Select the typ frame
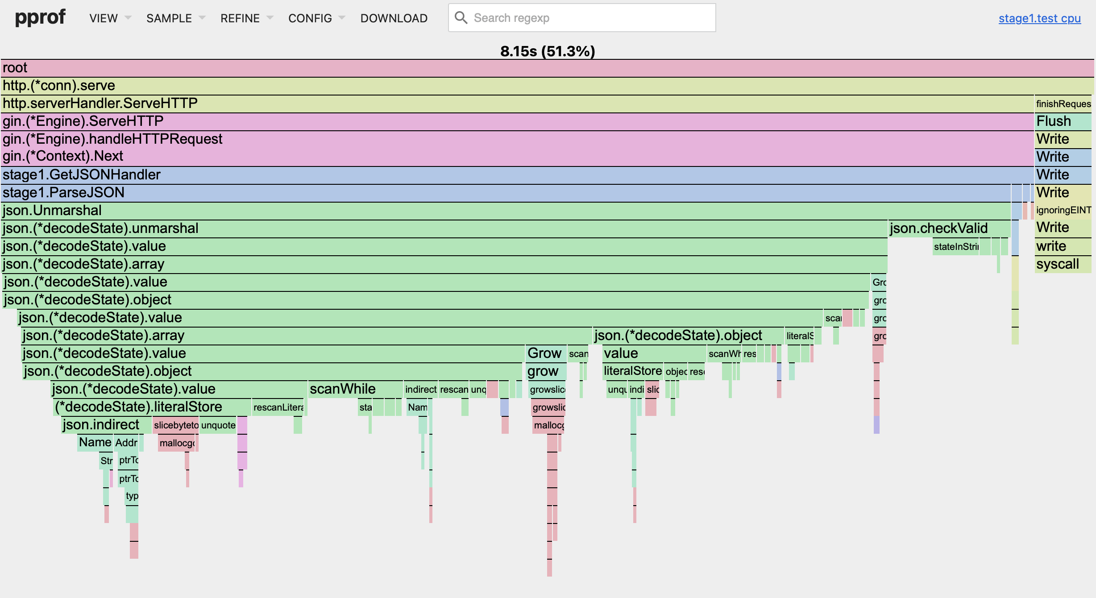Viewport: 1096px width, 598px height. (132, 497)
